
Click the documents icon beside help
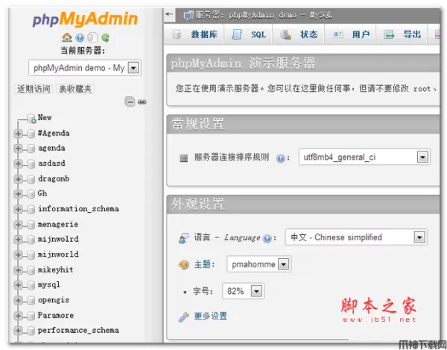coord(92,37)
